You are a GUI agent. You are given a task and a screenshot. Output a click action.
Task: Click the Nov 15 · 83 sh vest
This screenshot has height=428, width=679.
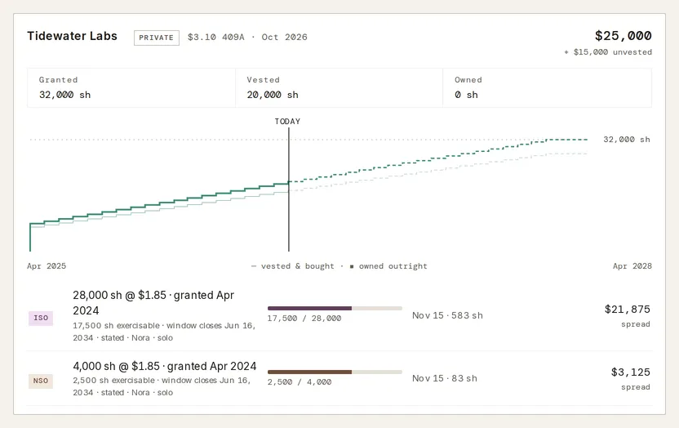point(445,378)
